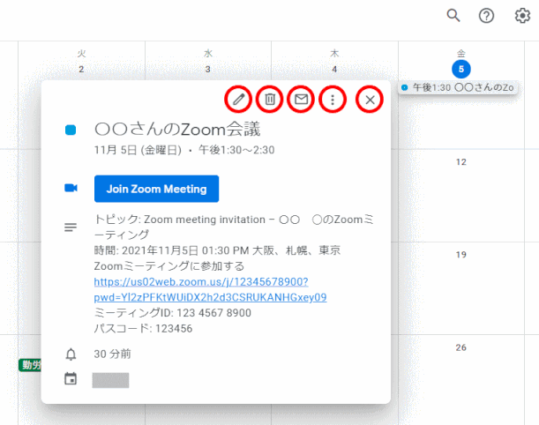Close the event details popup
539x425 pixels.
[x=370, y=100]
